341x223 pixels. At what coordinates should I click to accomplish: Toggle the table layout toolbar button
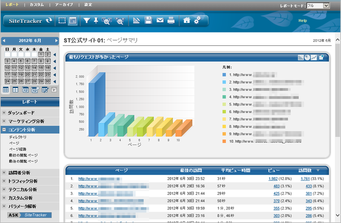tap(73, 21)
